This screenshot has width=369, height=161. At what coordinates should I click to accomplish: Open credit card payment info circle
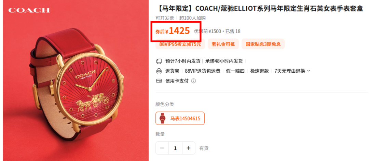click(193, 81)
